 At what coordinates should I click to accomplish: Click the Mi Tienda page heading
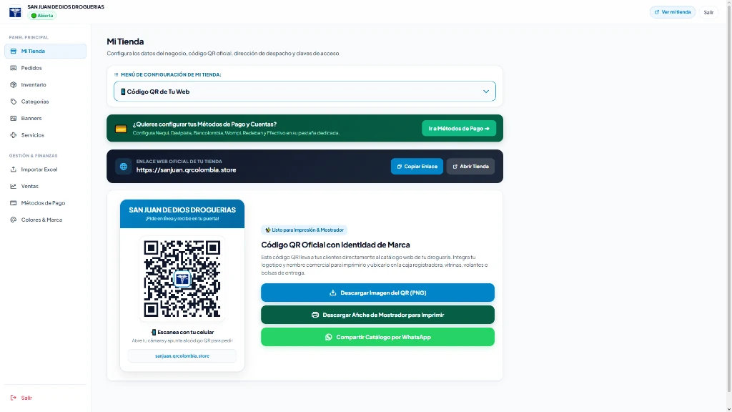(x=125, y=41)
